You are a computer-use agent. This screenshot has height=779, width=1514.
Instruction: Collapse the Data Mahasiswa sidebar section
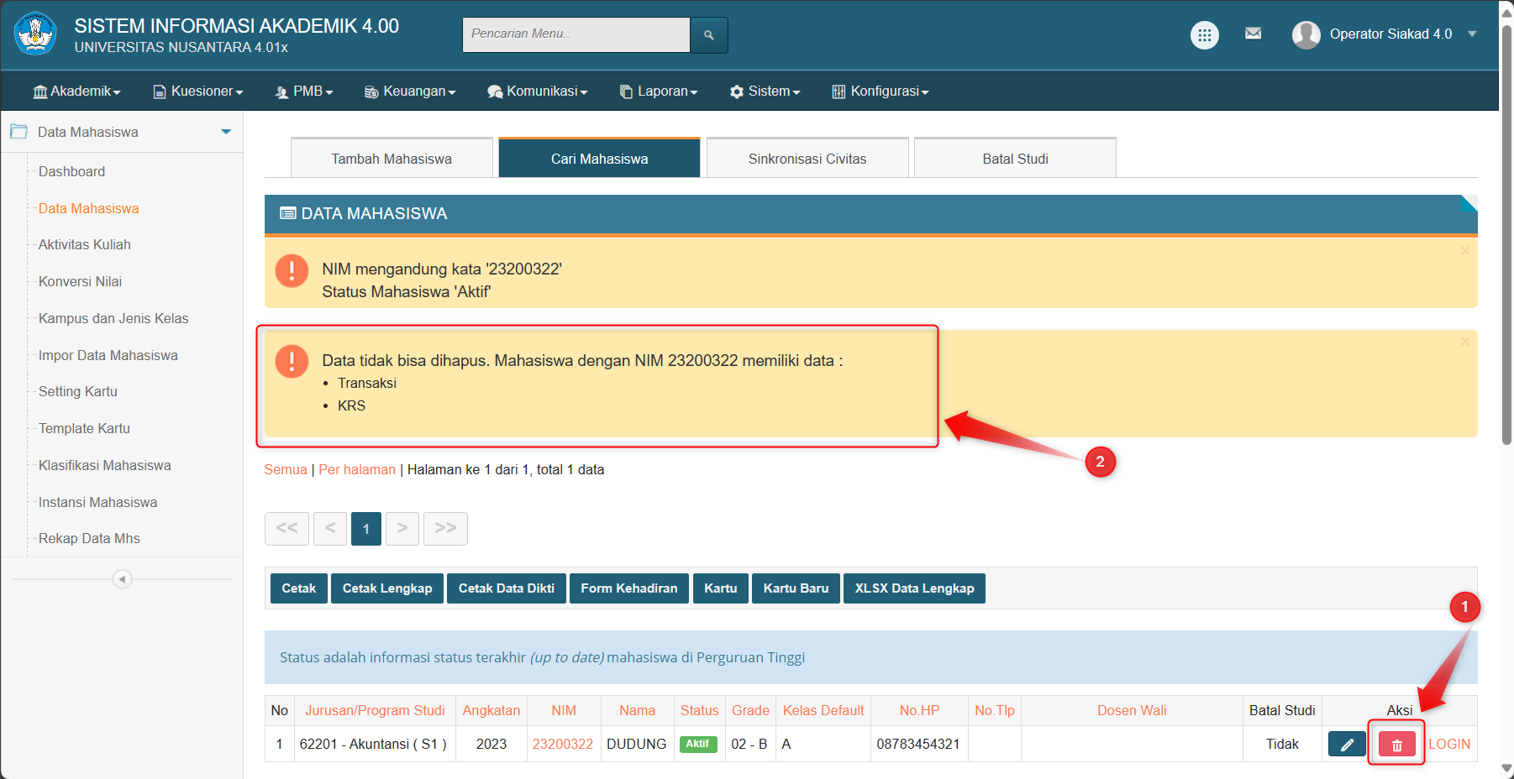(225, 132)
